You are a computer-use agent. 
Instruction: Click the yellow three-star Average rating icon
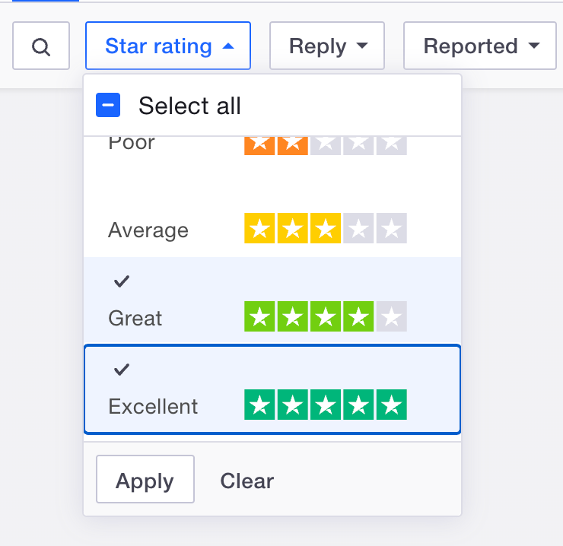[x=326, y=229]
